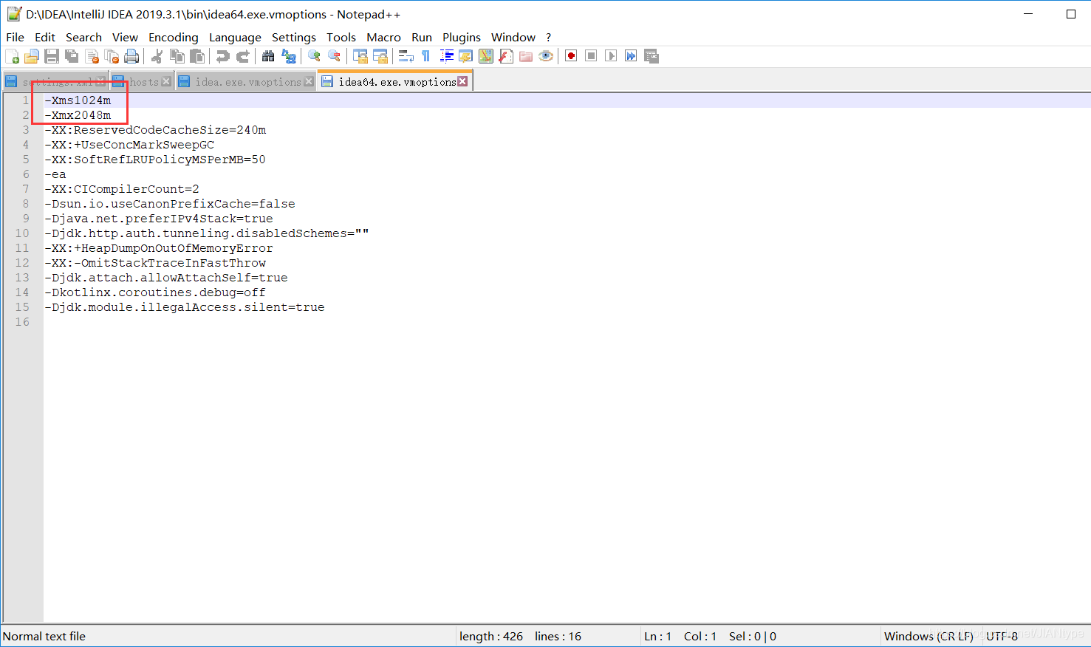Switch to the idea.exe.vmoptions tab
The height and width of the screenshot is (647, 1091).
(246, 82)
